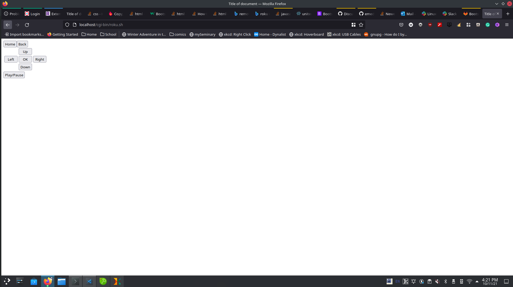Click the gear extension icon in toolbar
The image size is (513, 287).
pyautogui.click(x=420, y=25)
